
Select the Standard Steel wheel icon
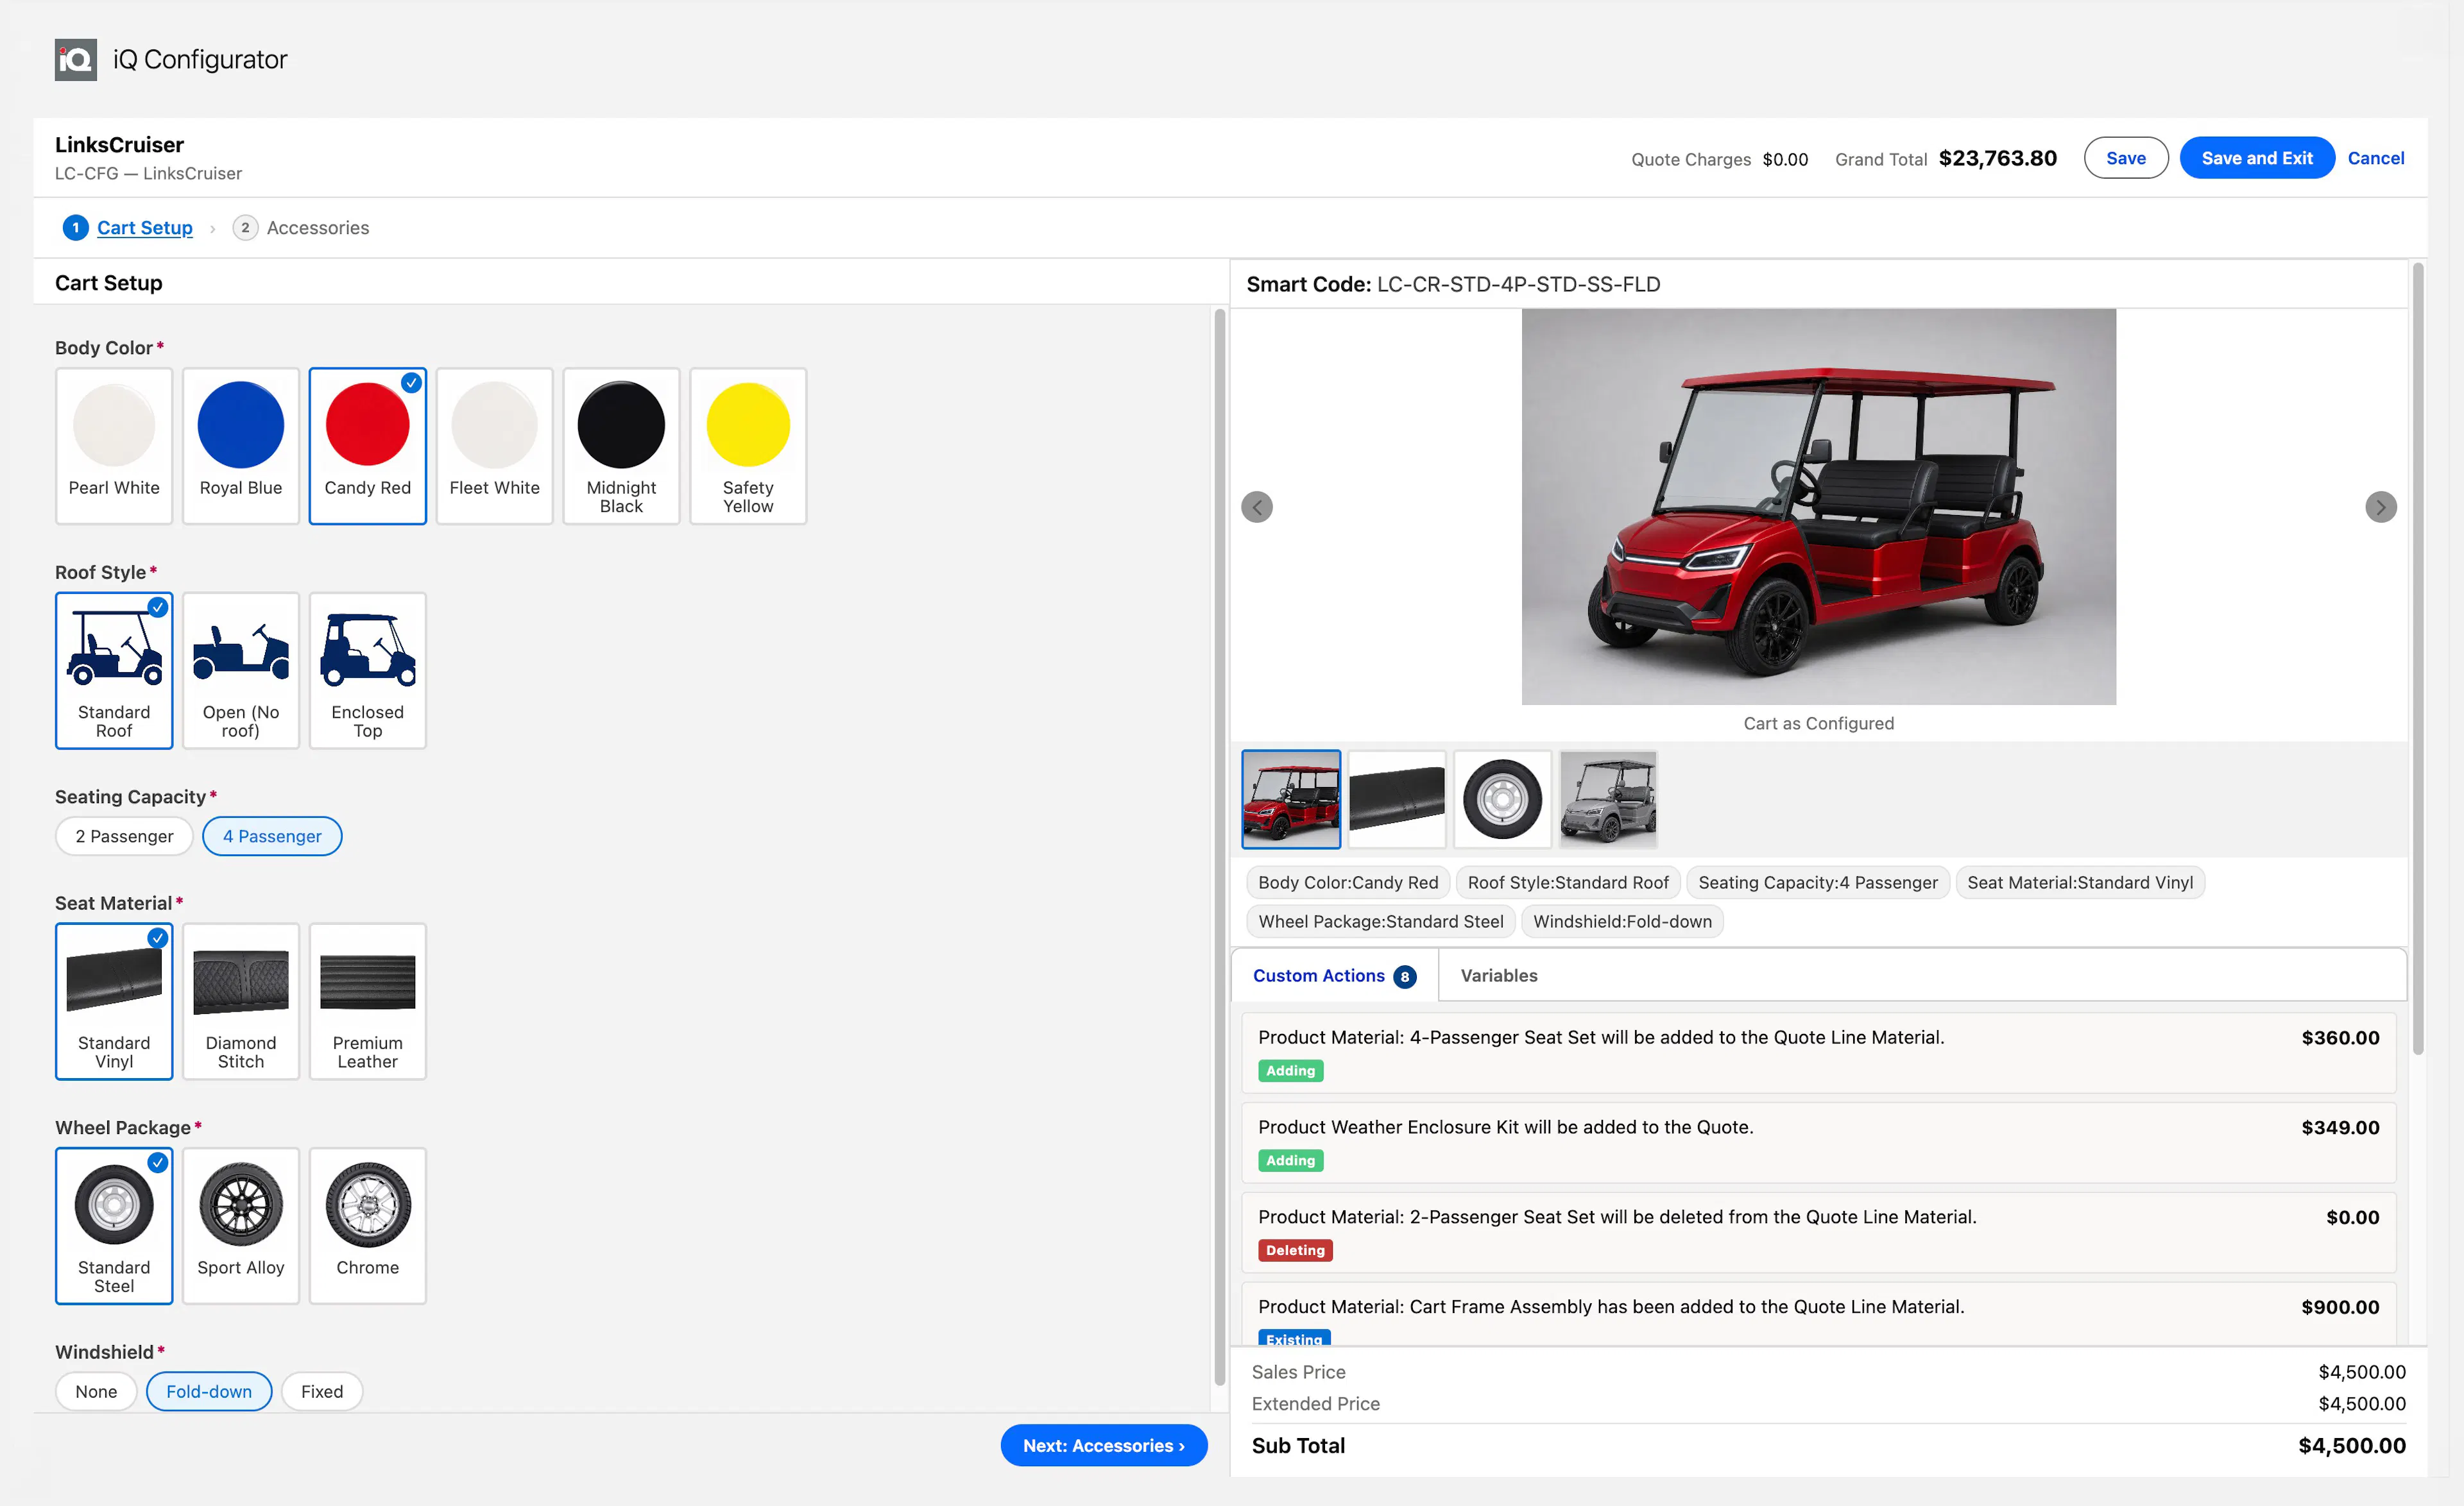[x=114, y=1225]
